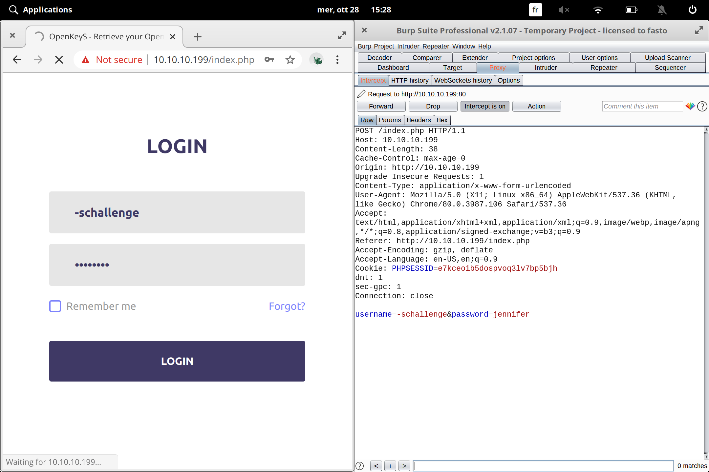Toggle the Intercept is on button

[x=484, y=106]
